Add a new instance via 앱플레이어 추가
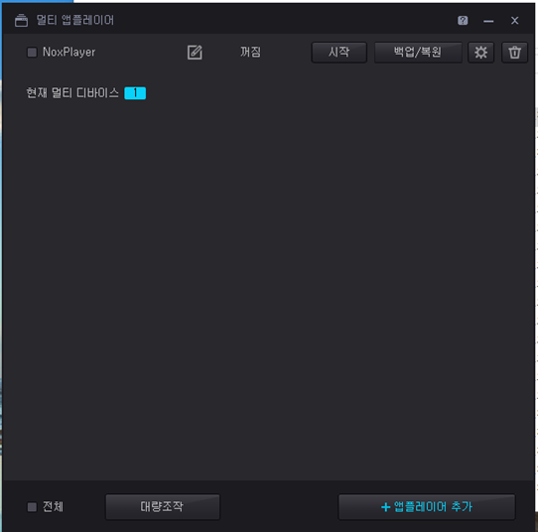This screenshot has width=538, height=532. 427,506
